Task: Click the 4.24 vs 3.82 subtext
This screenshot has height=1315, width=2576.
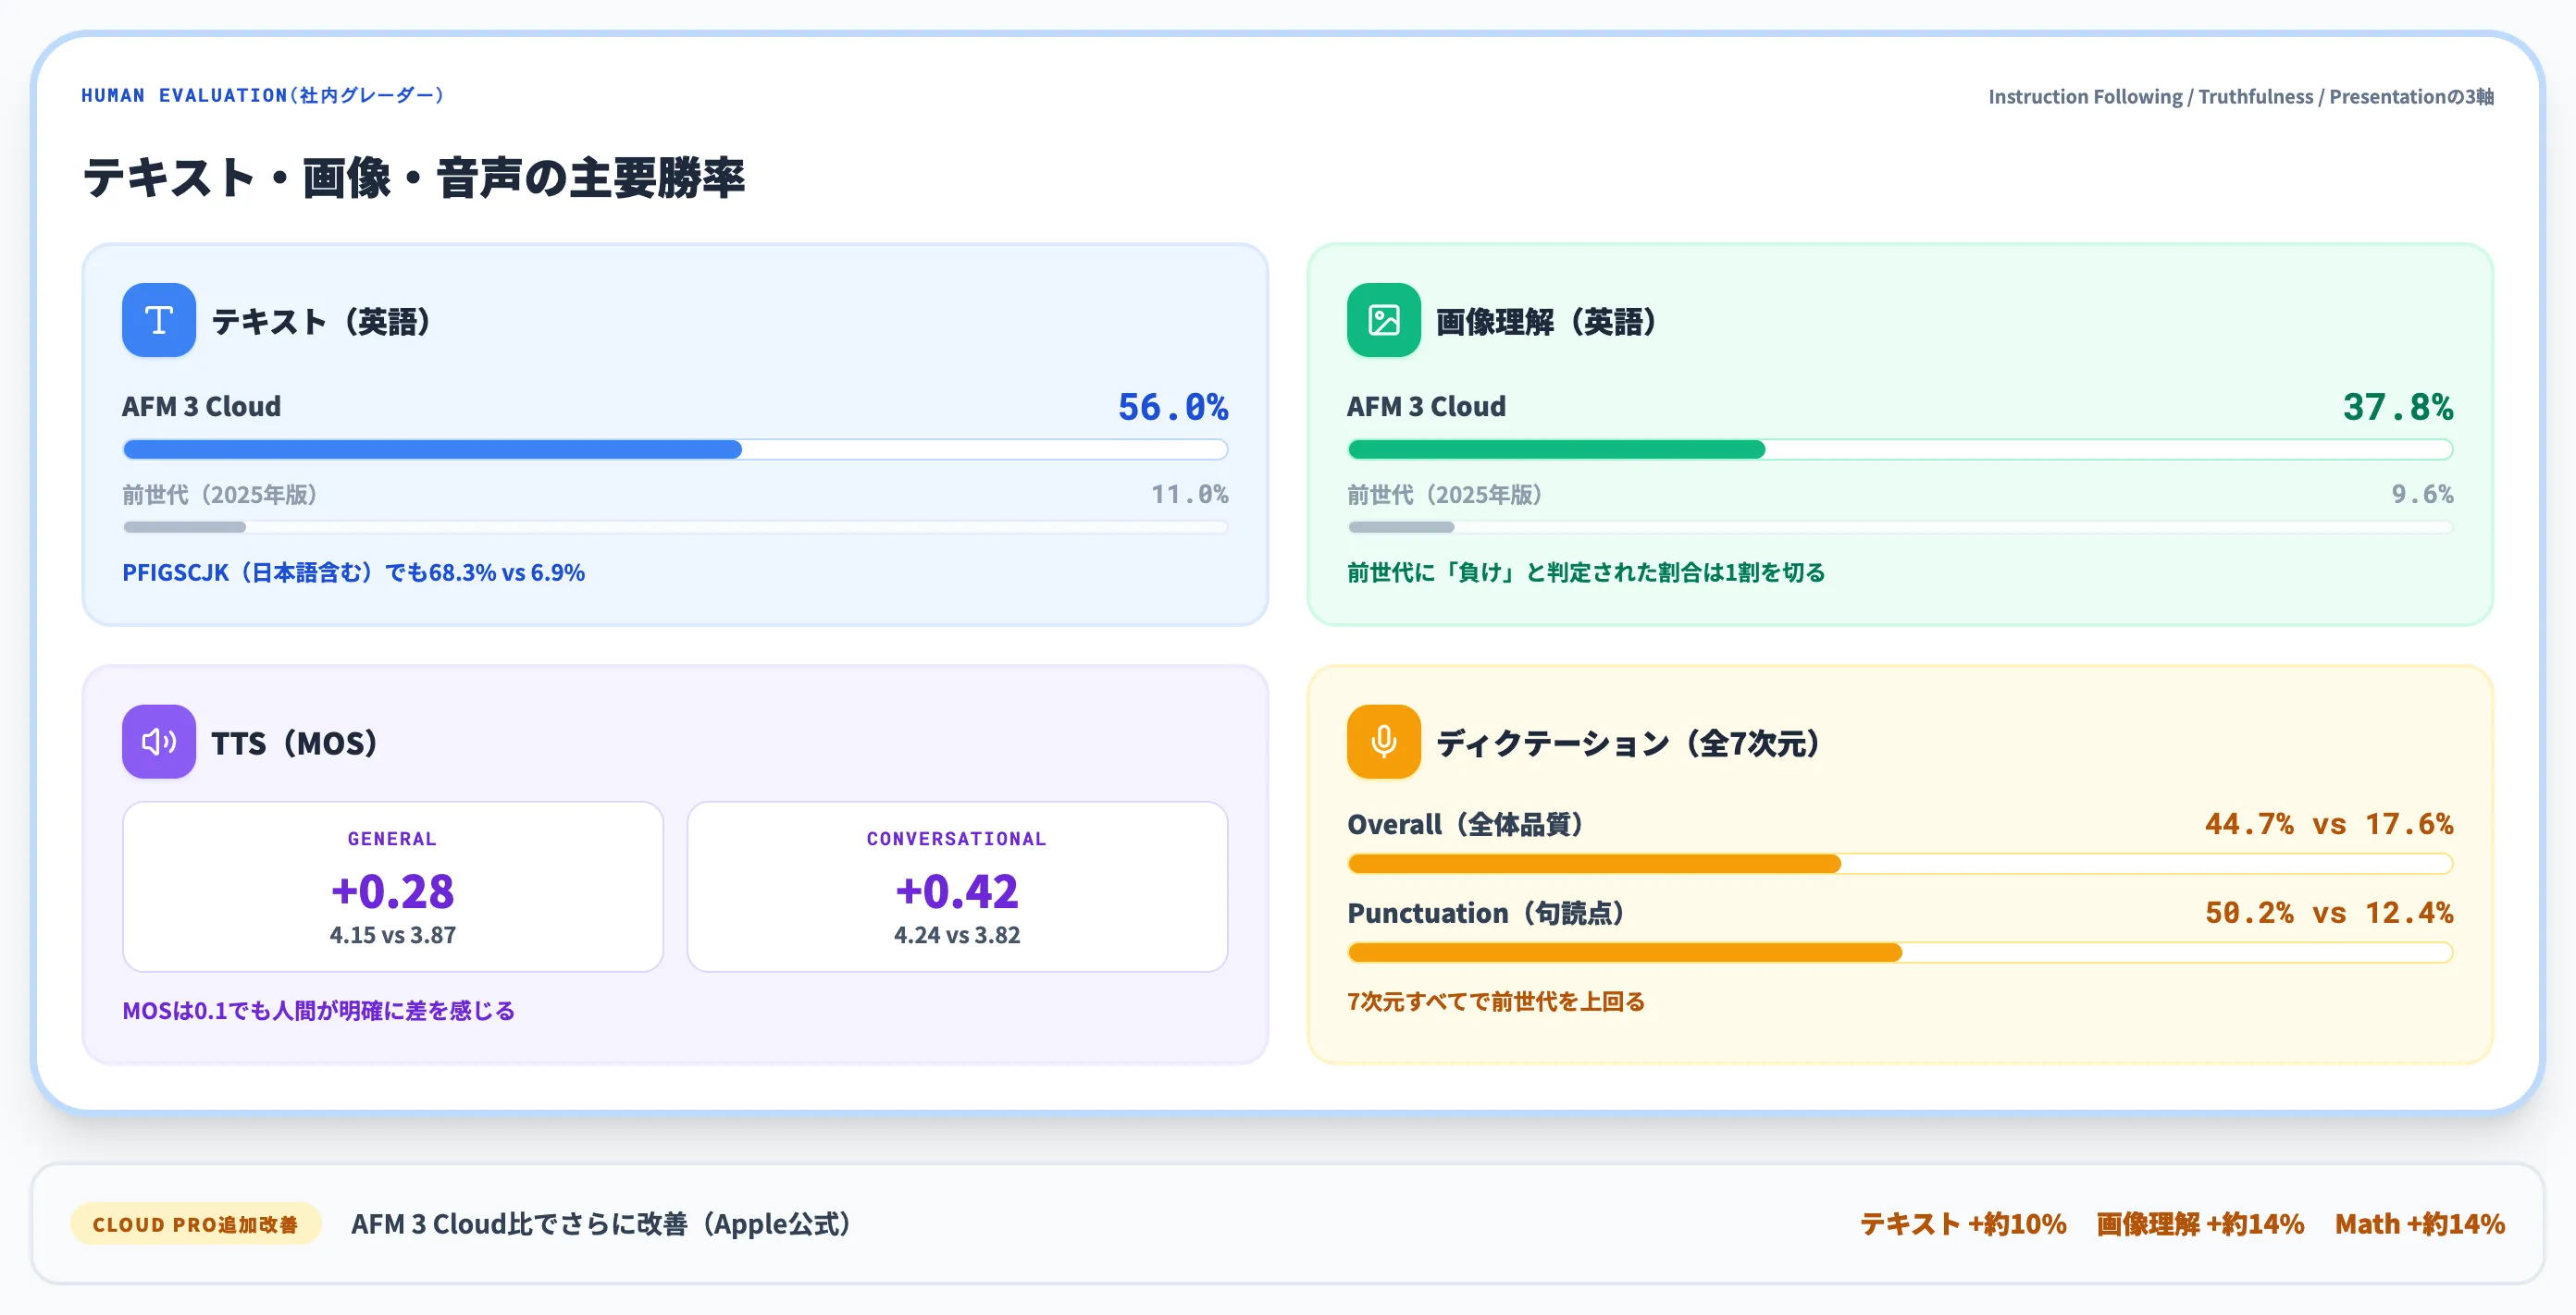Action: click(x=957, y=935)
